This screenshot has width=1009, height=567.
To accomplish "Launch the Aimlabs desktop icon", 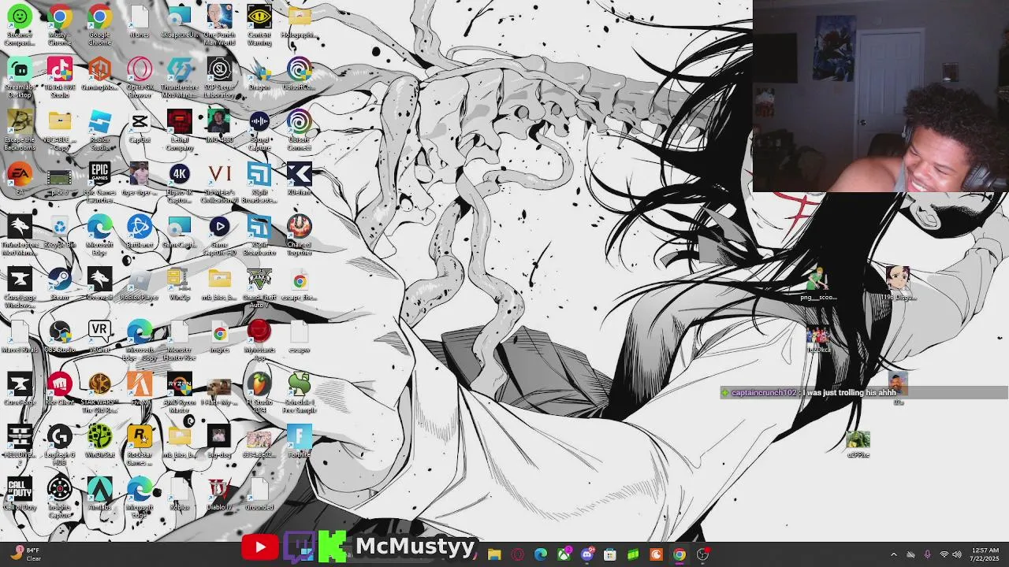I will coord(99,494).
